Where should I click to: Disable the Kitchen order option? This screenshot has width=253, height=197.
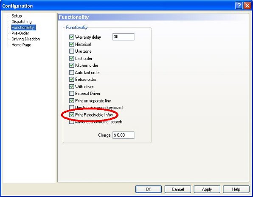[71, 66]
